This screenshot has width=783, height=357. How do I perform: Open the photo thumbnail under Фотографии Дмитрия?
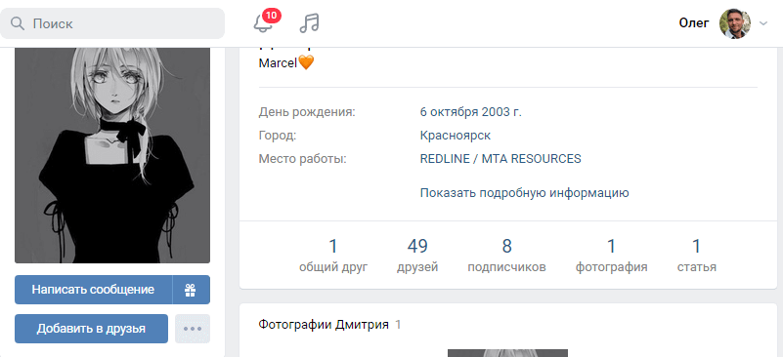507,353
